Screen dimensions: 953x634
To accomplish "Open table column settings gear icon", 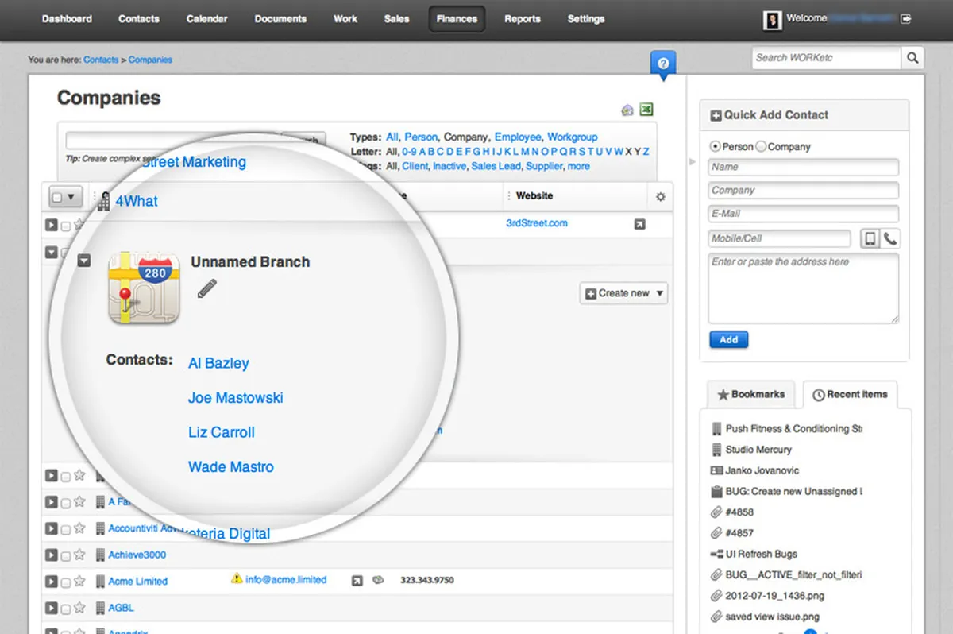I will point(660,197).
